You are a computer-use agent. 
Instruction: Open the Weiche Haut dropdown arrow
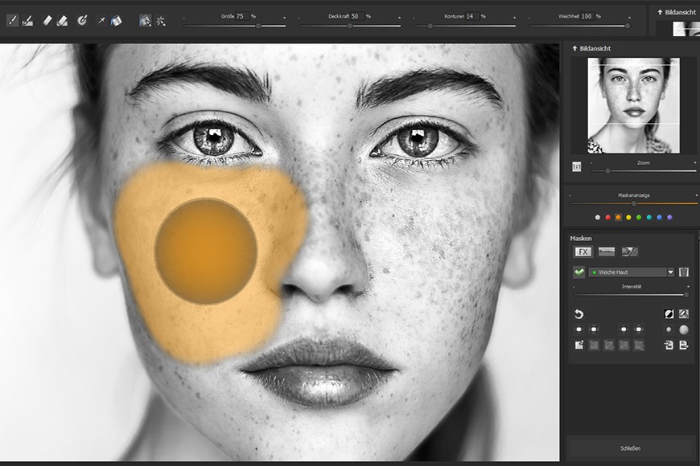(x=670, y=272)
